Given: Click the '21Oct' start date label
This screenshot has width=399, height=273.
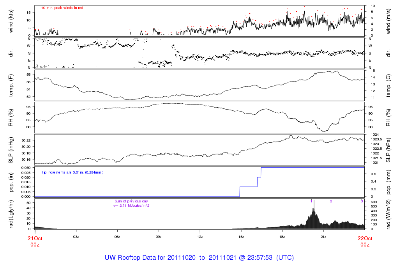Looking at the screenshot, I should point(35,239).
